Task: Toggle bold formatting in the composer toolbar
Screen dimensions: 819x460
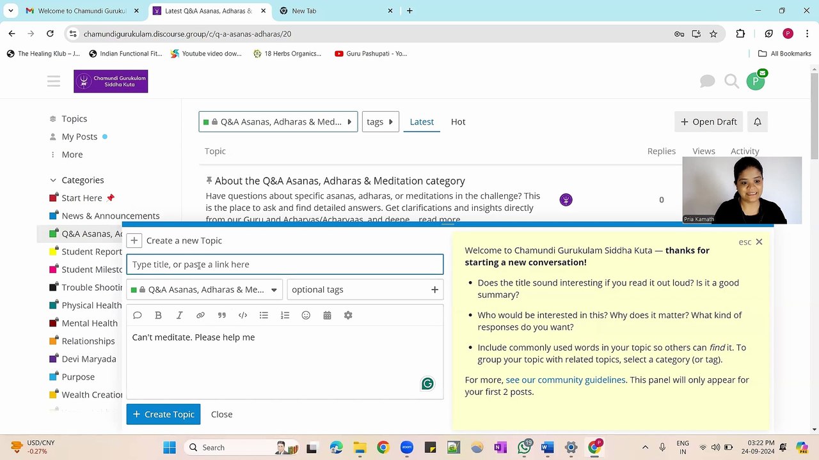Action: tap(158, 315)
